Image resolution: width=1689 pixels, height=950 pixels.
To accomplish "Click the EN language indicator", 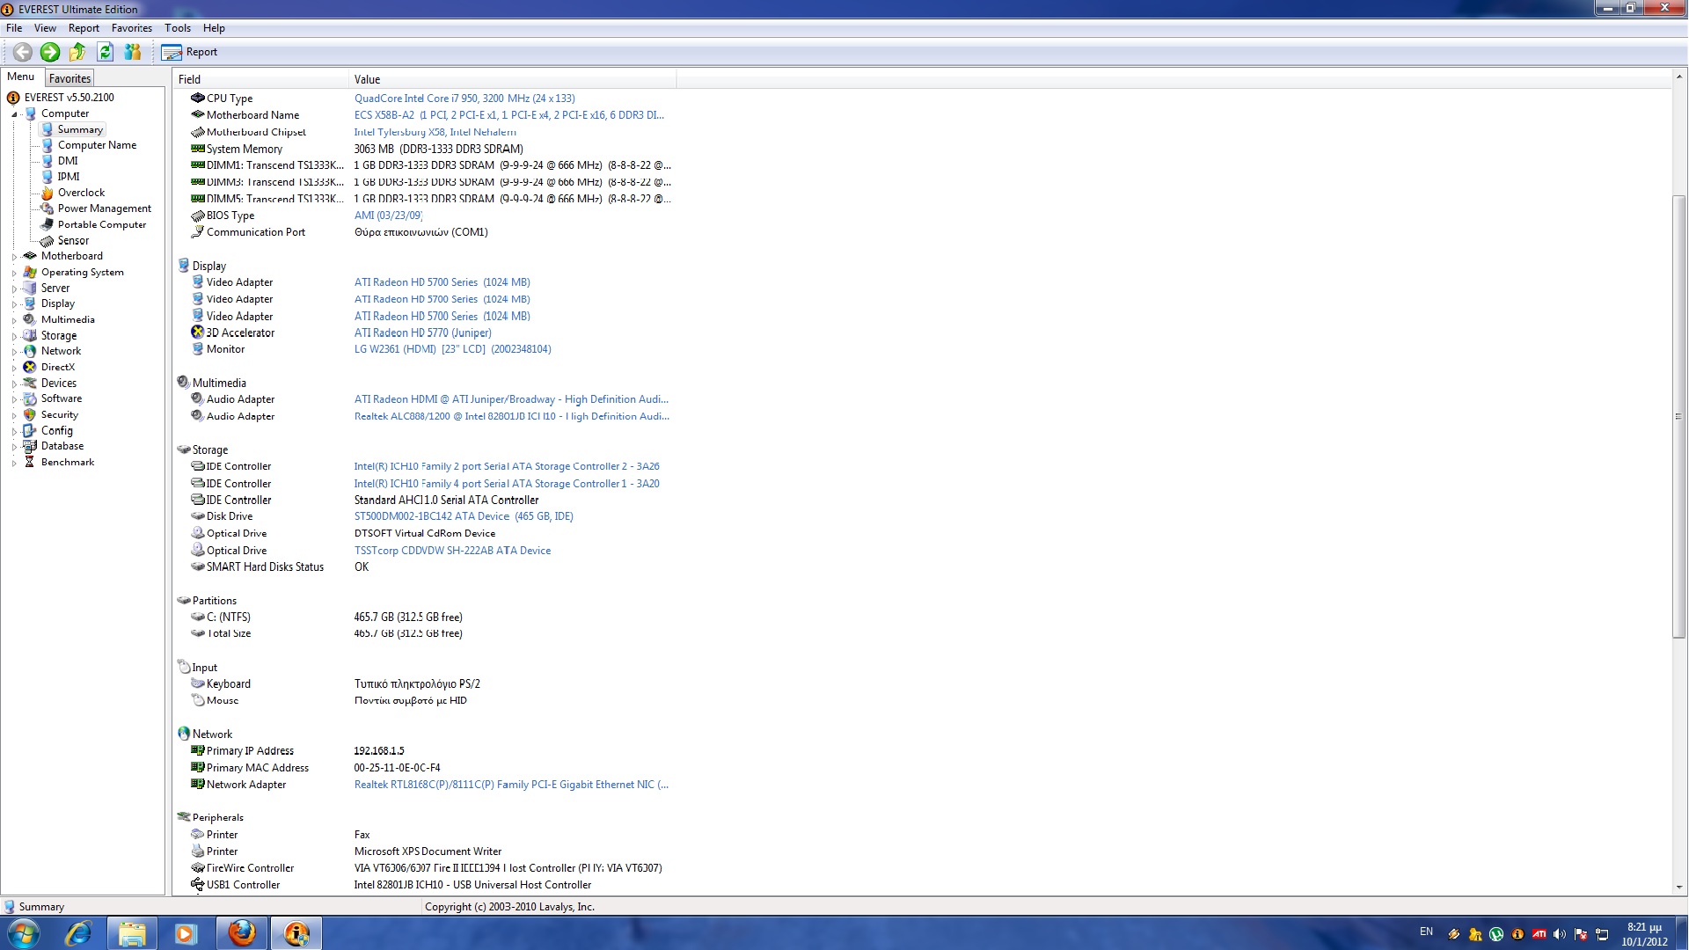I will pyautogui.click(x=1426, y=932).
